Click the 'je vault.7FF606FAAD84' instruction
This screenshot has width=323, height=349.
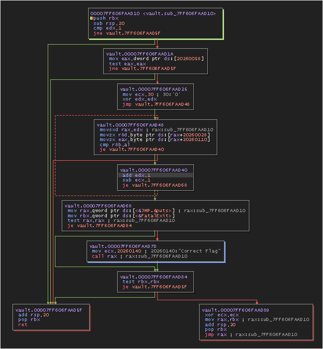[x=100, y=226]
